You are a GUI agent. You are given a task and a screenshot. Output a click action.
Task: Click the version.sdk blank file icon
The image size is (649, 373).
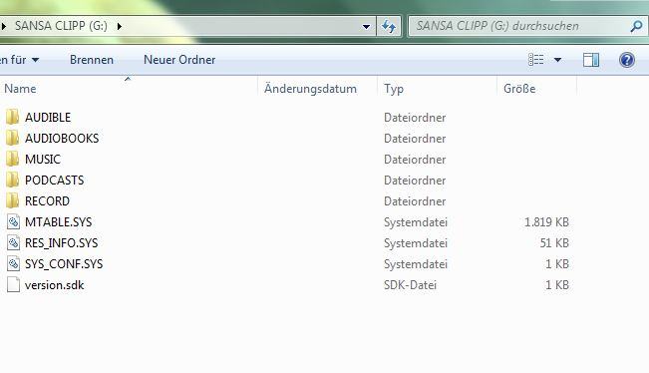pos(13,285)
